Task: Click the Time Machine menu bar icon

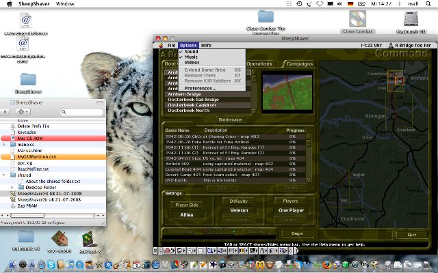Action: [299, 4]
